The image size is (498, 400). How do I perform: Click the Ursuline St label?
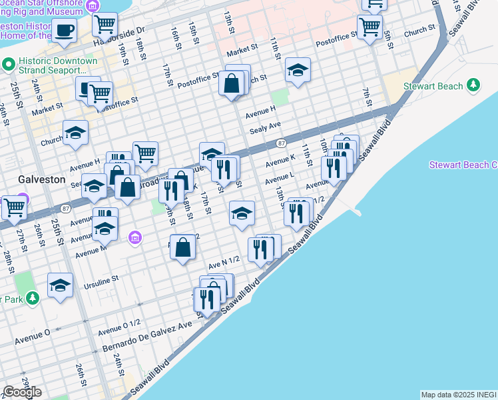101,283
